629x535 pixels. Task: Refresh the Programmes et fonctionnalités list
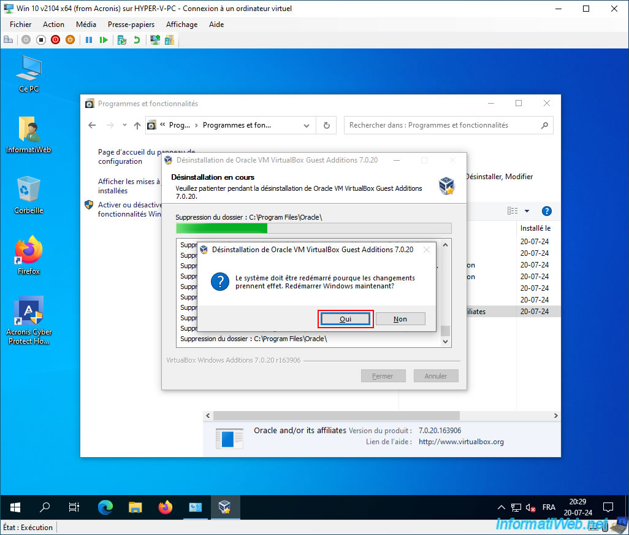pos(327,125)
